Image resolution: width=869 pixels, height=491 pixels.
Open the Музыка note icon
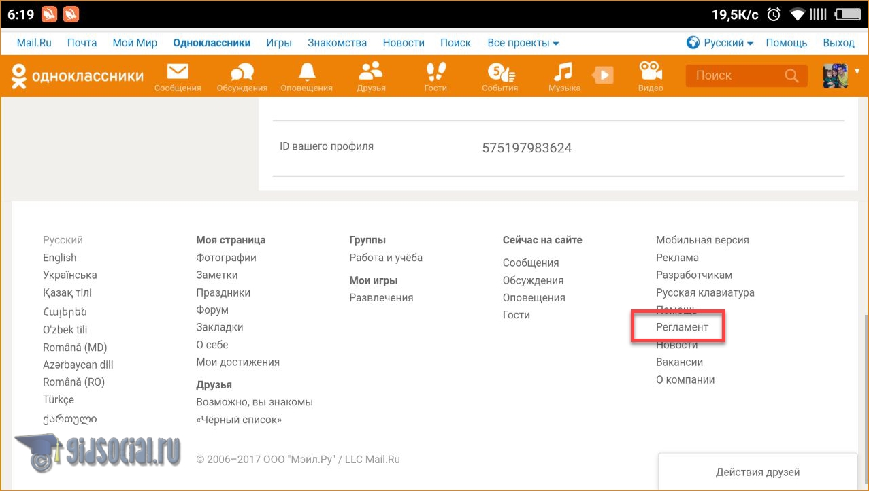point(563,71)
